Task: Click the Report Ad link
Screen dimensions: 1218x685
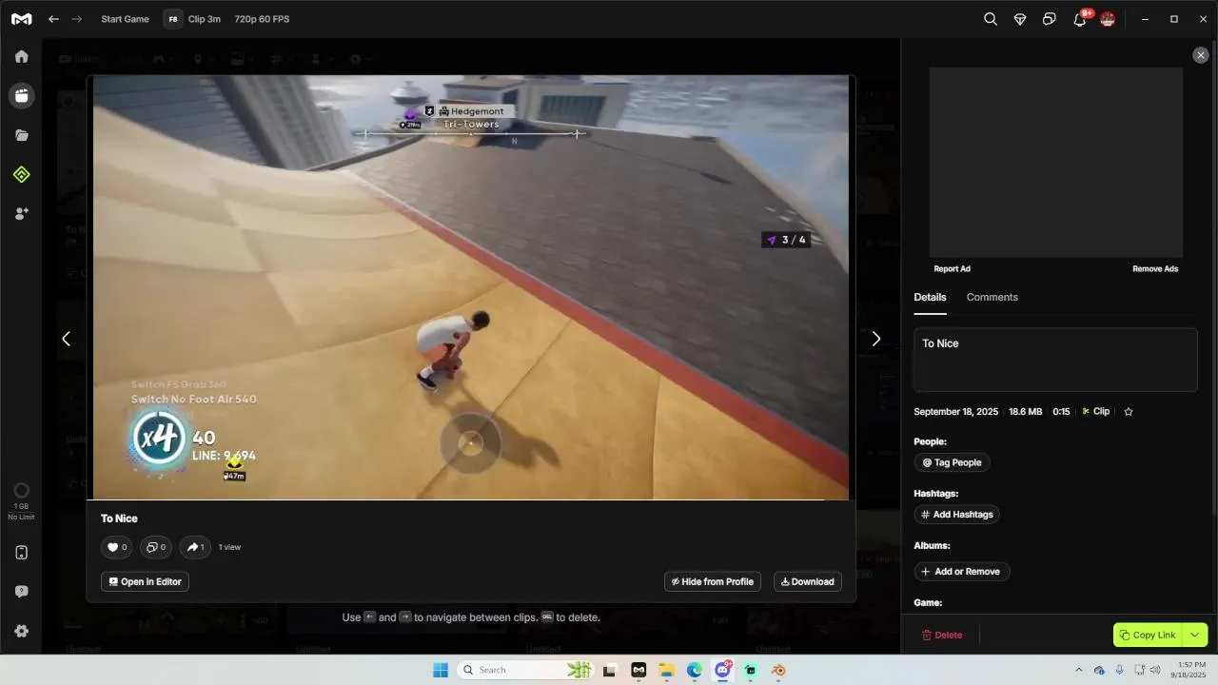Action: (952, 269)
